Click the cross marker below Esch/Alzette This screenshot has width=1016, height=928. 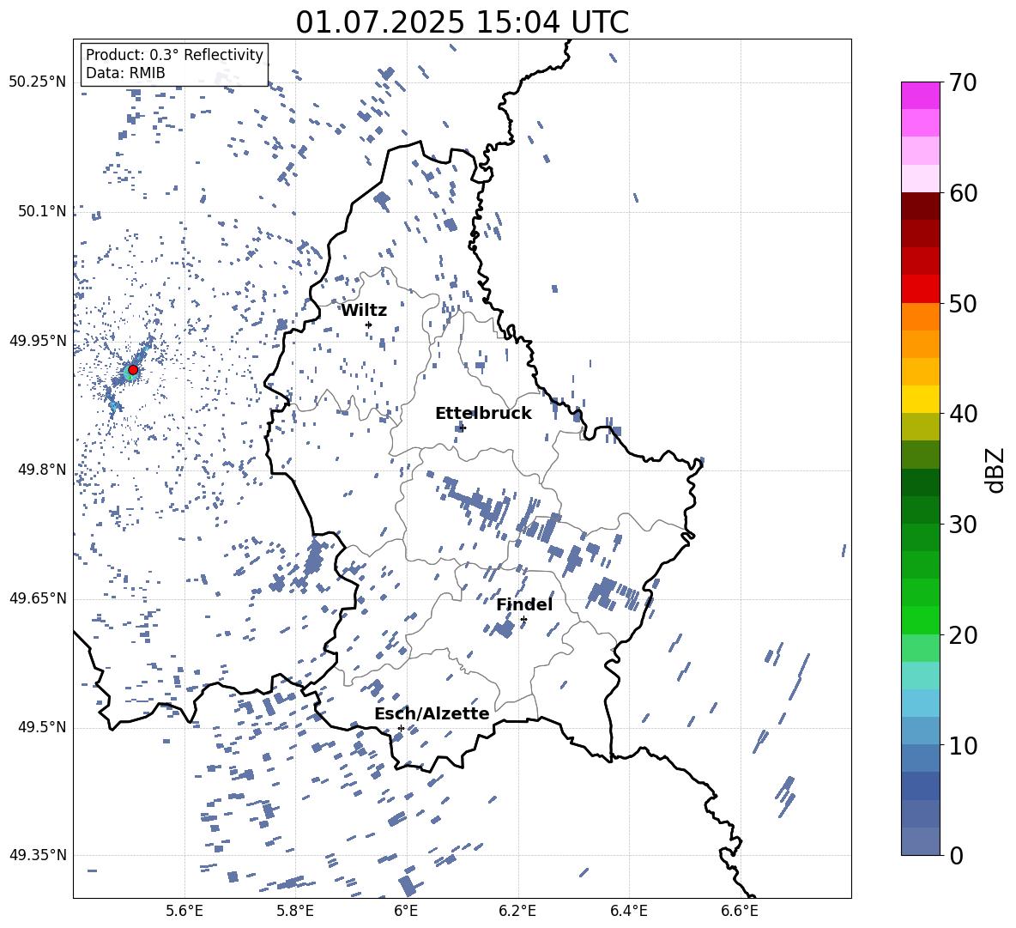click(401, 728)
